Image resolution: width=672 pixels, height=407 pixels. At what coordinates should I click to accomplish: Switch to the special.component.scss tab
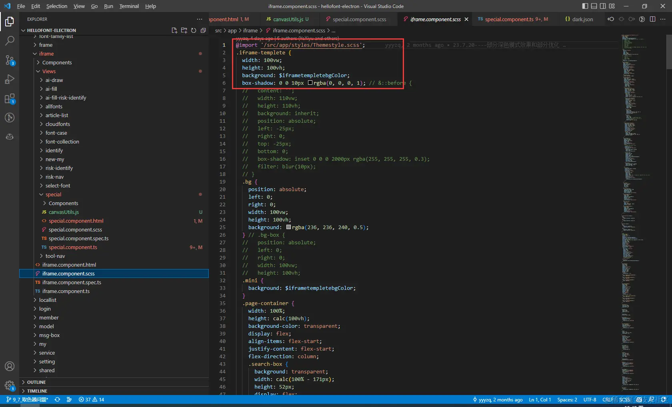pos(359,19)
